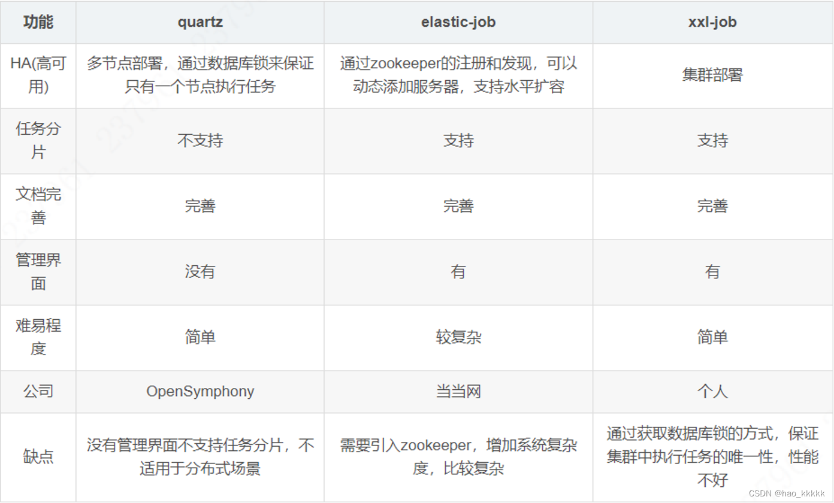Select '完善' in the xxl-job column

tap(712, 206)
